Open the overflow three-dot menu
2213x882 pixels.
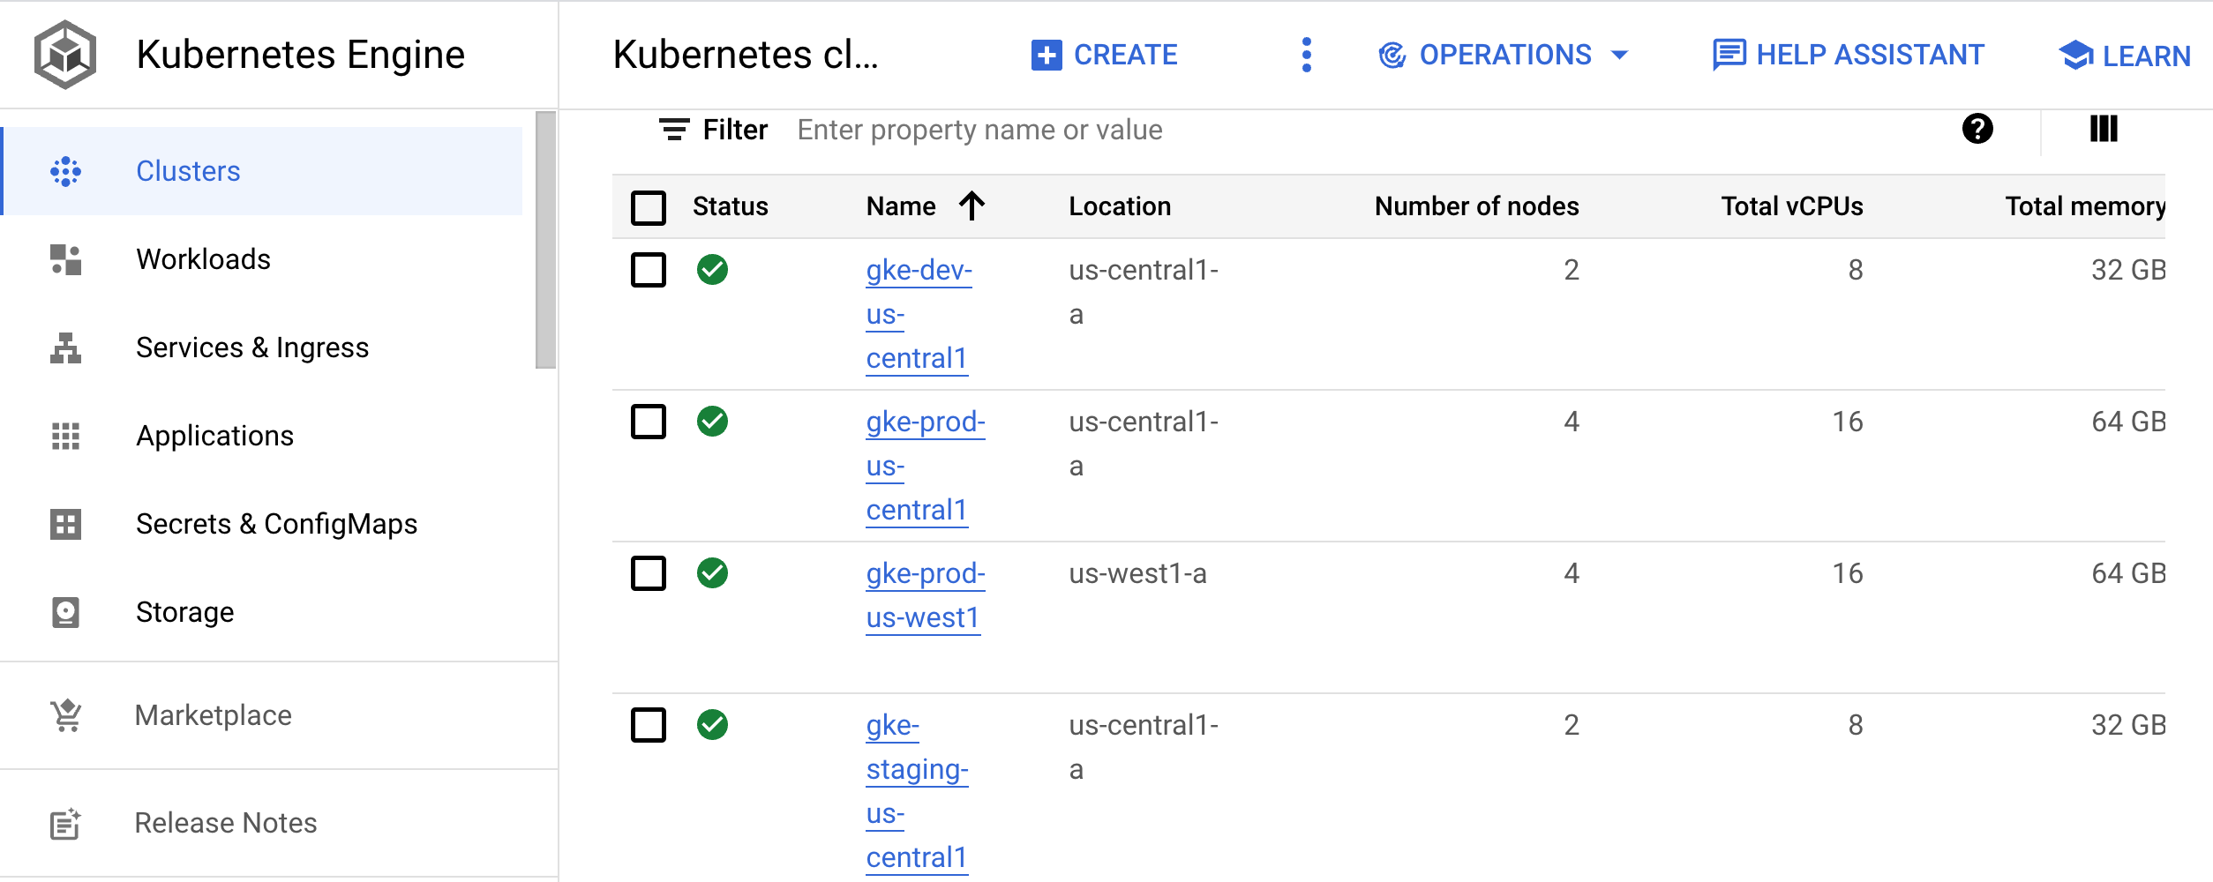coord(1306,55)
